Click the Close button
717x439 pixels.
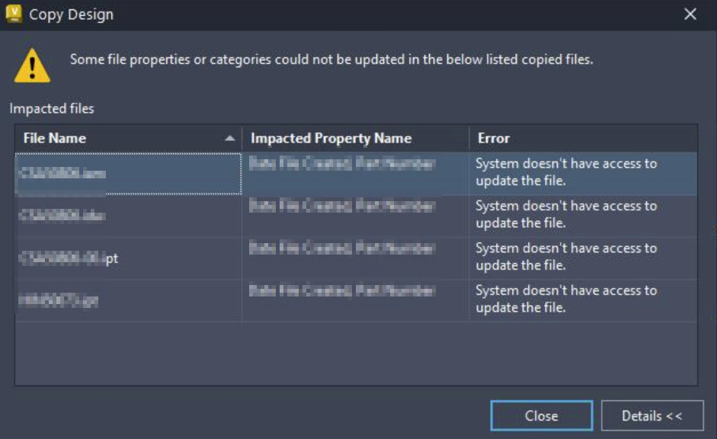[542, 415]
